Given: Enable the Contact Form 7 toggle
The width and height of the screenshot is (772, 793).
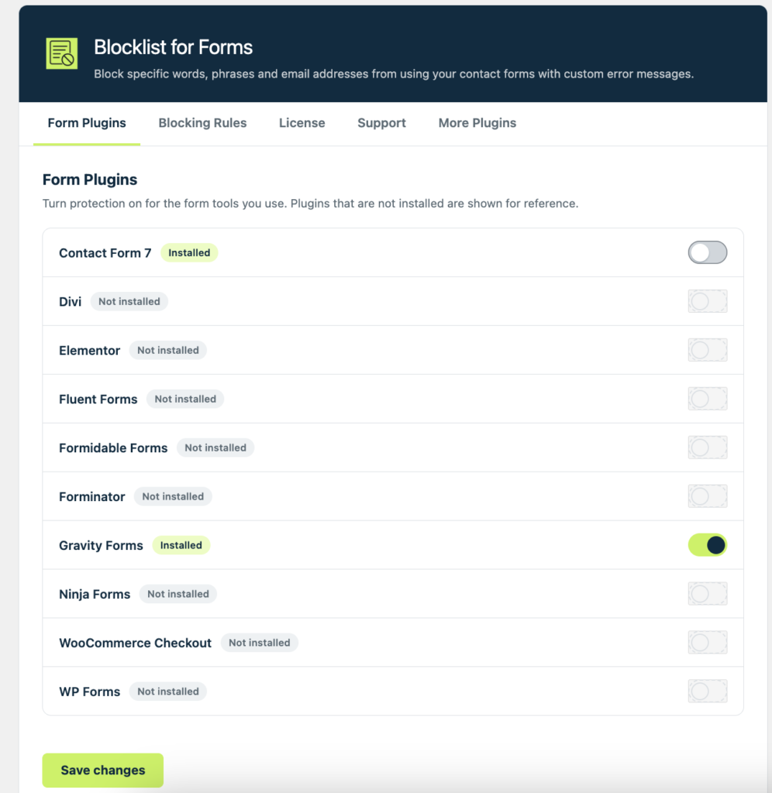Looking at the screenshot, I should tap(707, 252).
